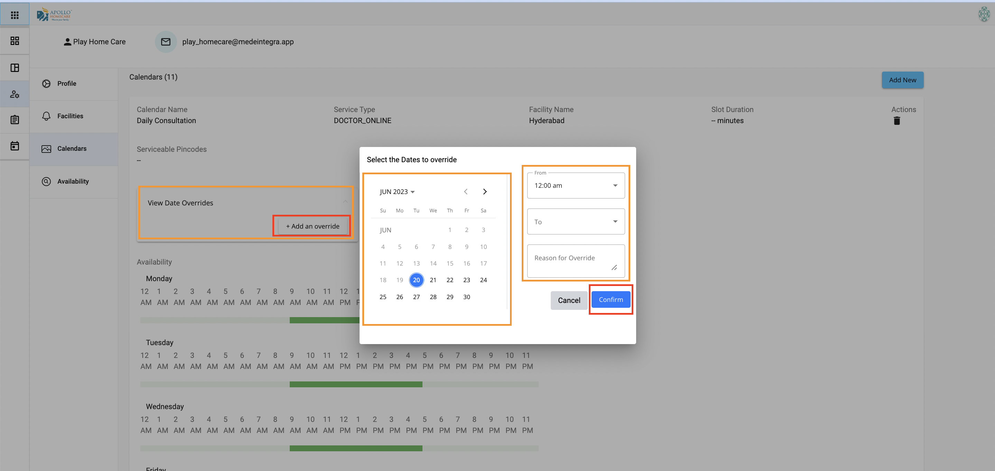Click the Cancel button in dialog
Viewport: 995px width, 471px height.
pyautogui.click(x=569, y=300)
